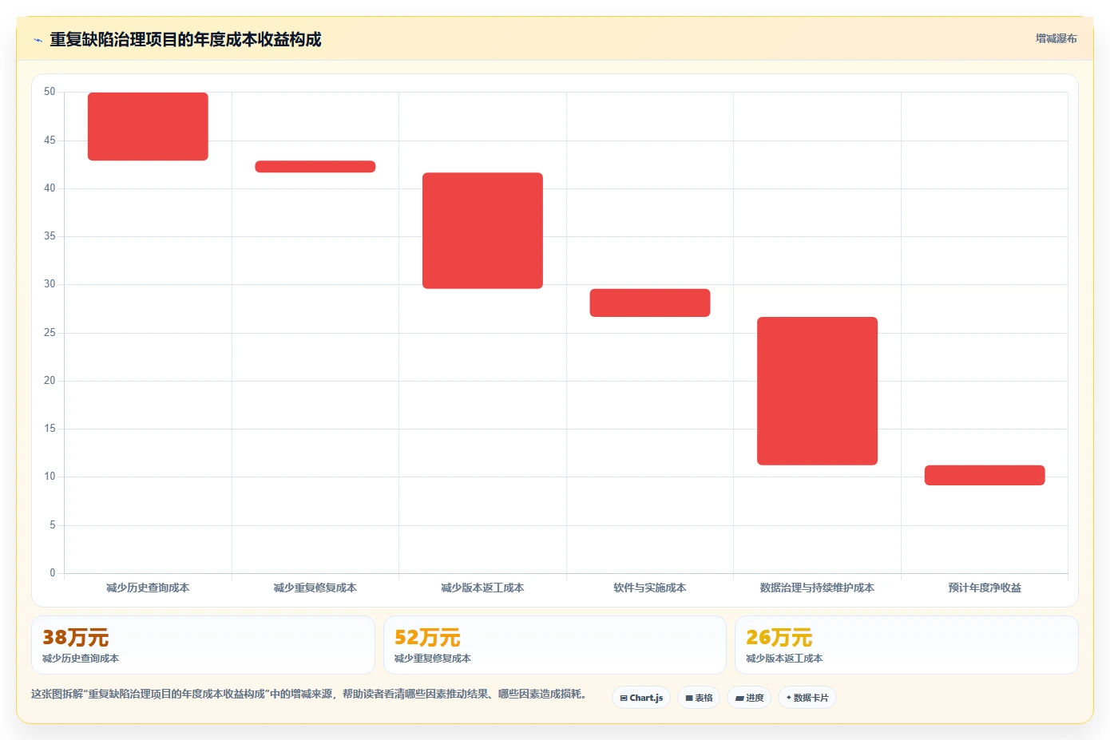Click the y-axis value 50
1110x740 pixels.
coord(50,92)
